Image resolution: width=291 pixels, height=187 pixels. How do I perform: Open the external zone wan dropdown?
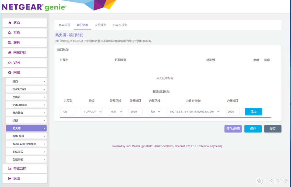[x=115, y=111]
